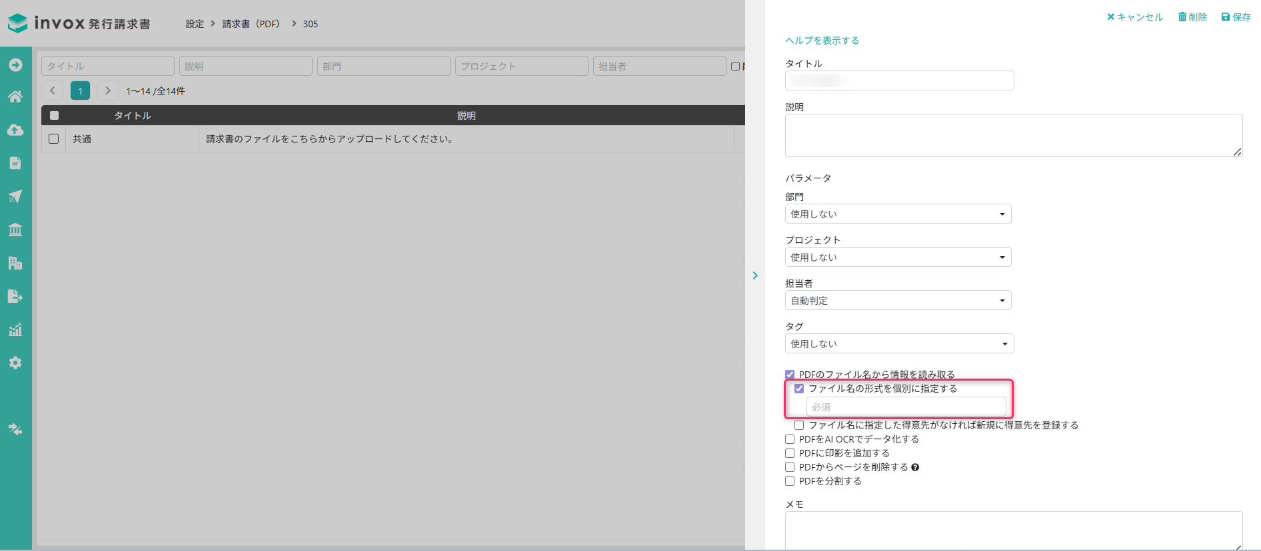The width and height of the screenshot is (1261, 551).
Task: Open the 部門 dropdown
Action: 898,214
